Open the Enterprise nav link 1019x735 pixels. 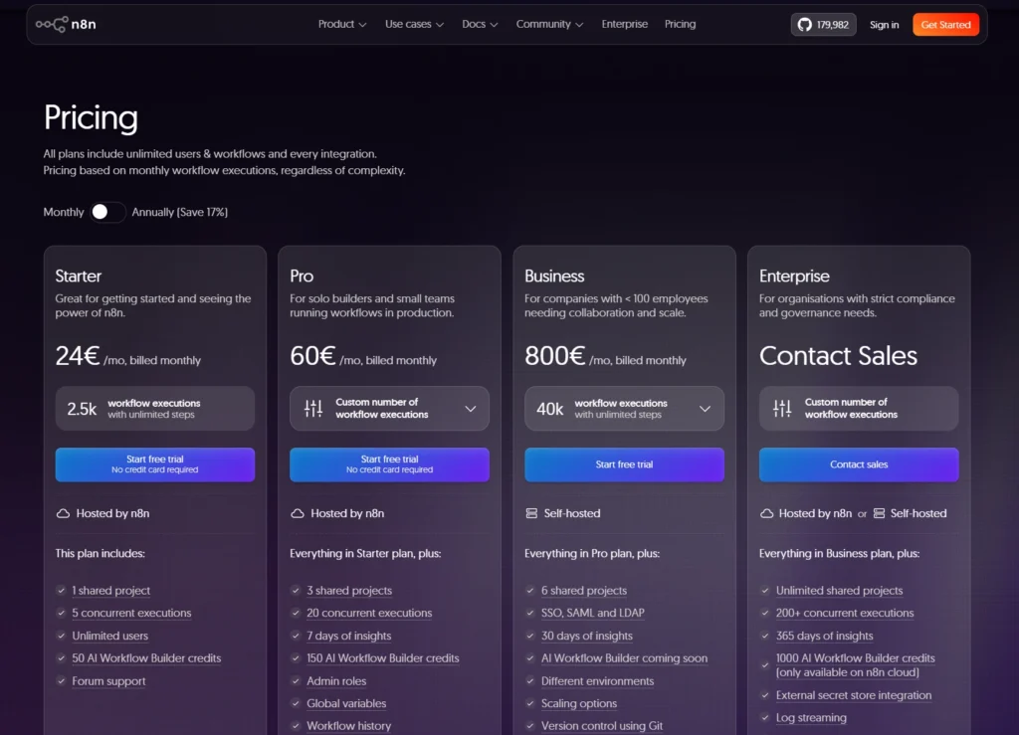pyautogui.click(x=625, y=24)
